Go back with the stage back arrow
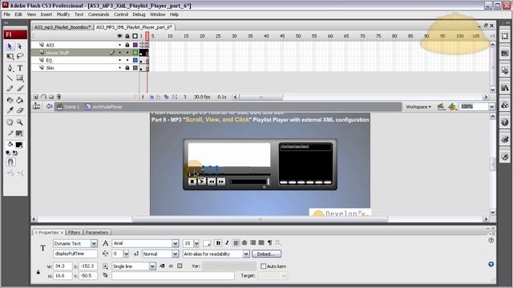The width and height of the screenshot is (513, 288). point(49,106)
